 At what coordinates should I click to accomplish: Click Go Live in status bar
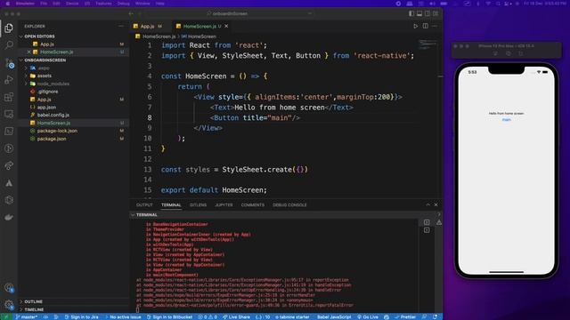point(368,317)
